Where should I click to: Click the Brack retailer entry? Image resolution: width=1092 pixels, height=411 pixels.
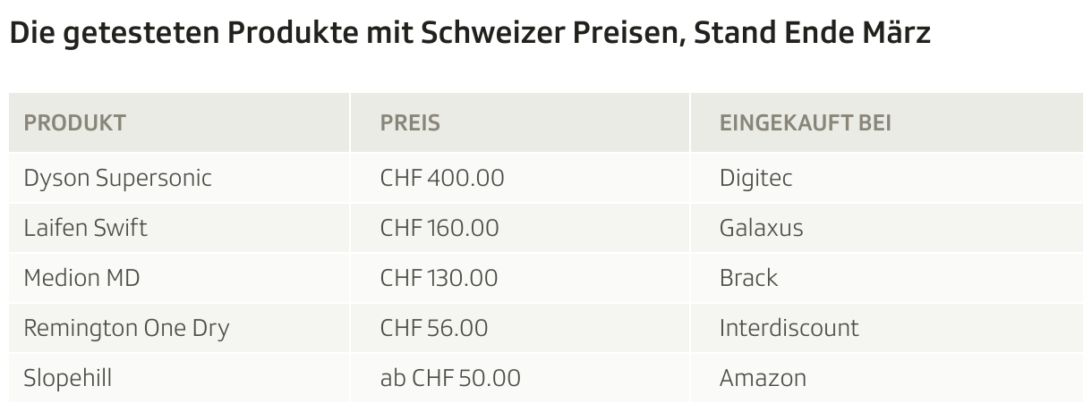click(748, 278)
